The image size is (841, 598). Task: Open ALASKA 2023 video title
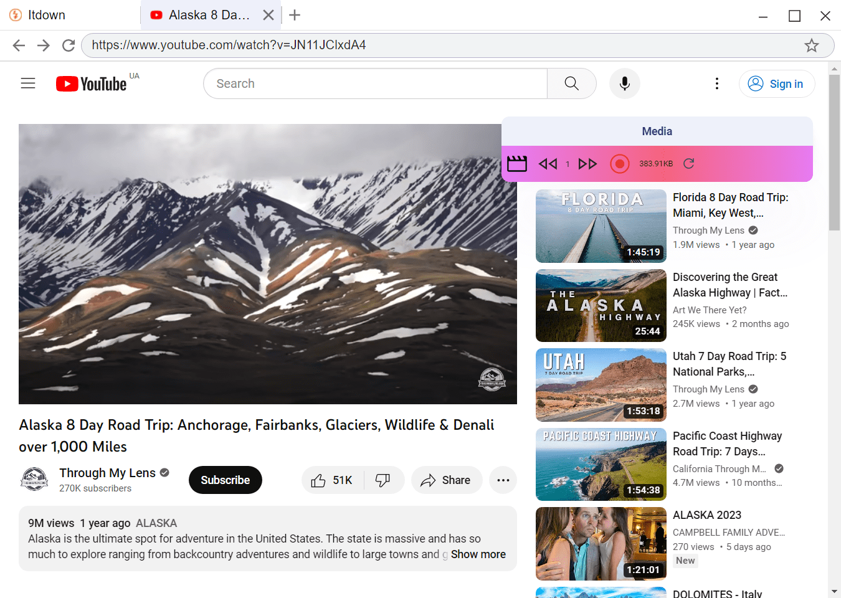[707, 515]
